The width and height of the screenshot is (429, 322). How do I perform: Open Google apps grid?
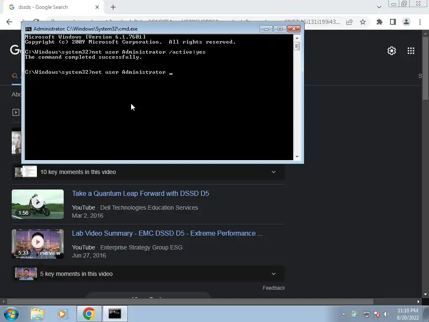(411, 51)
